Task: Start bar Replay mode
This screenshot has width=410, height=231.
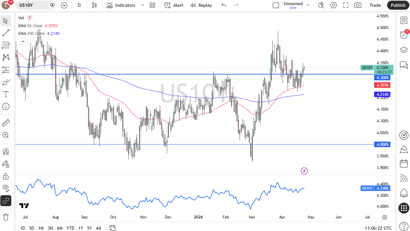Action: [201, 5]
